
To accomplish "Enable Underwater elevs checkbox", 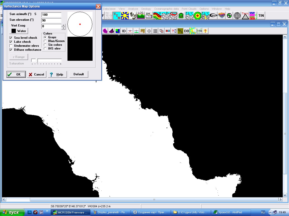I will click(x=11, y=46).
